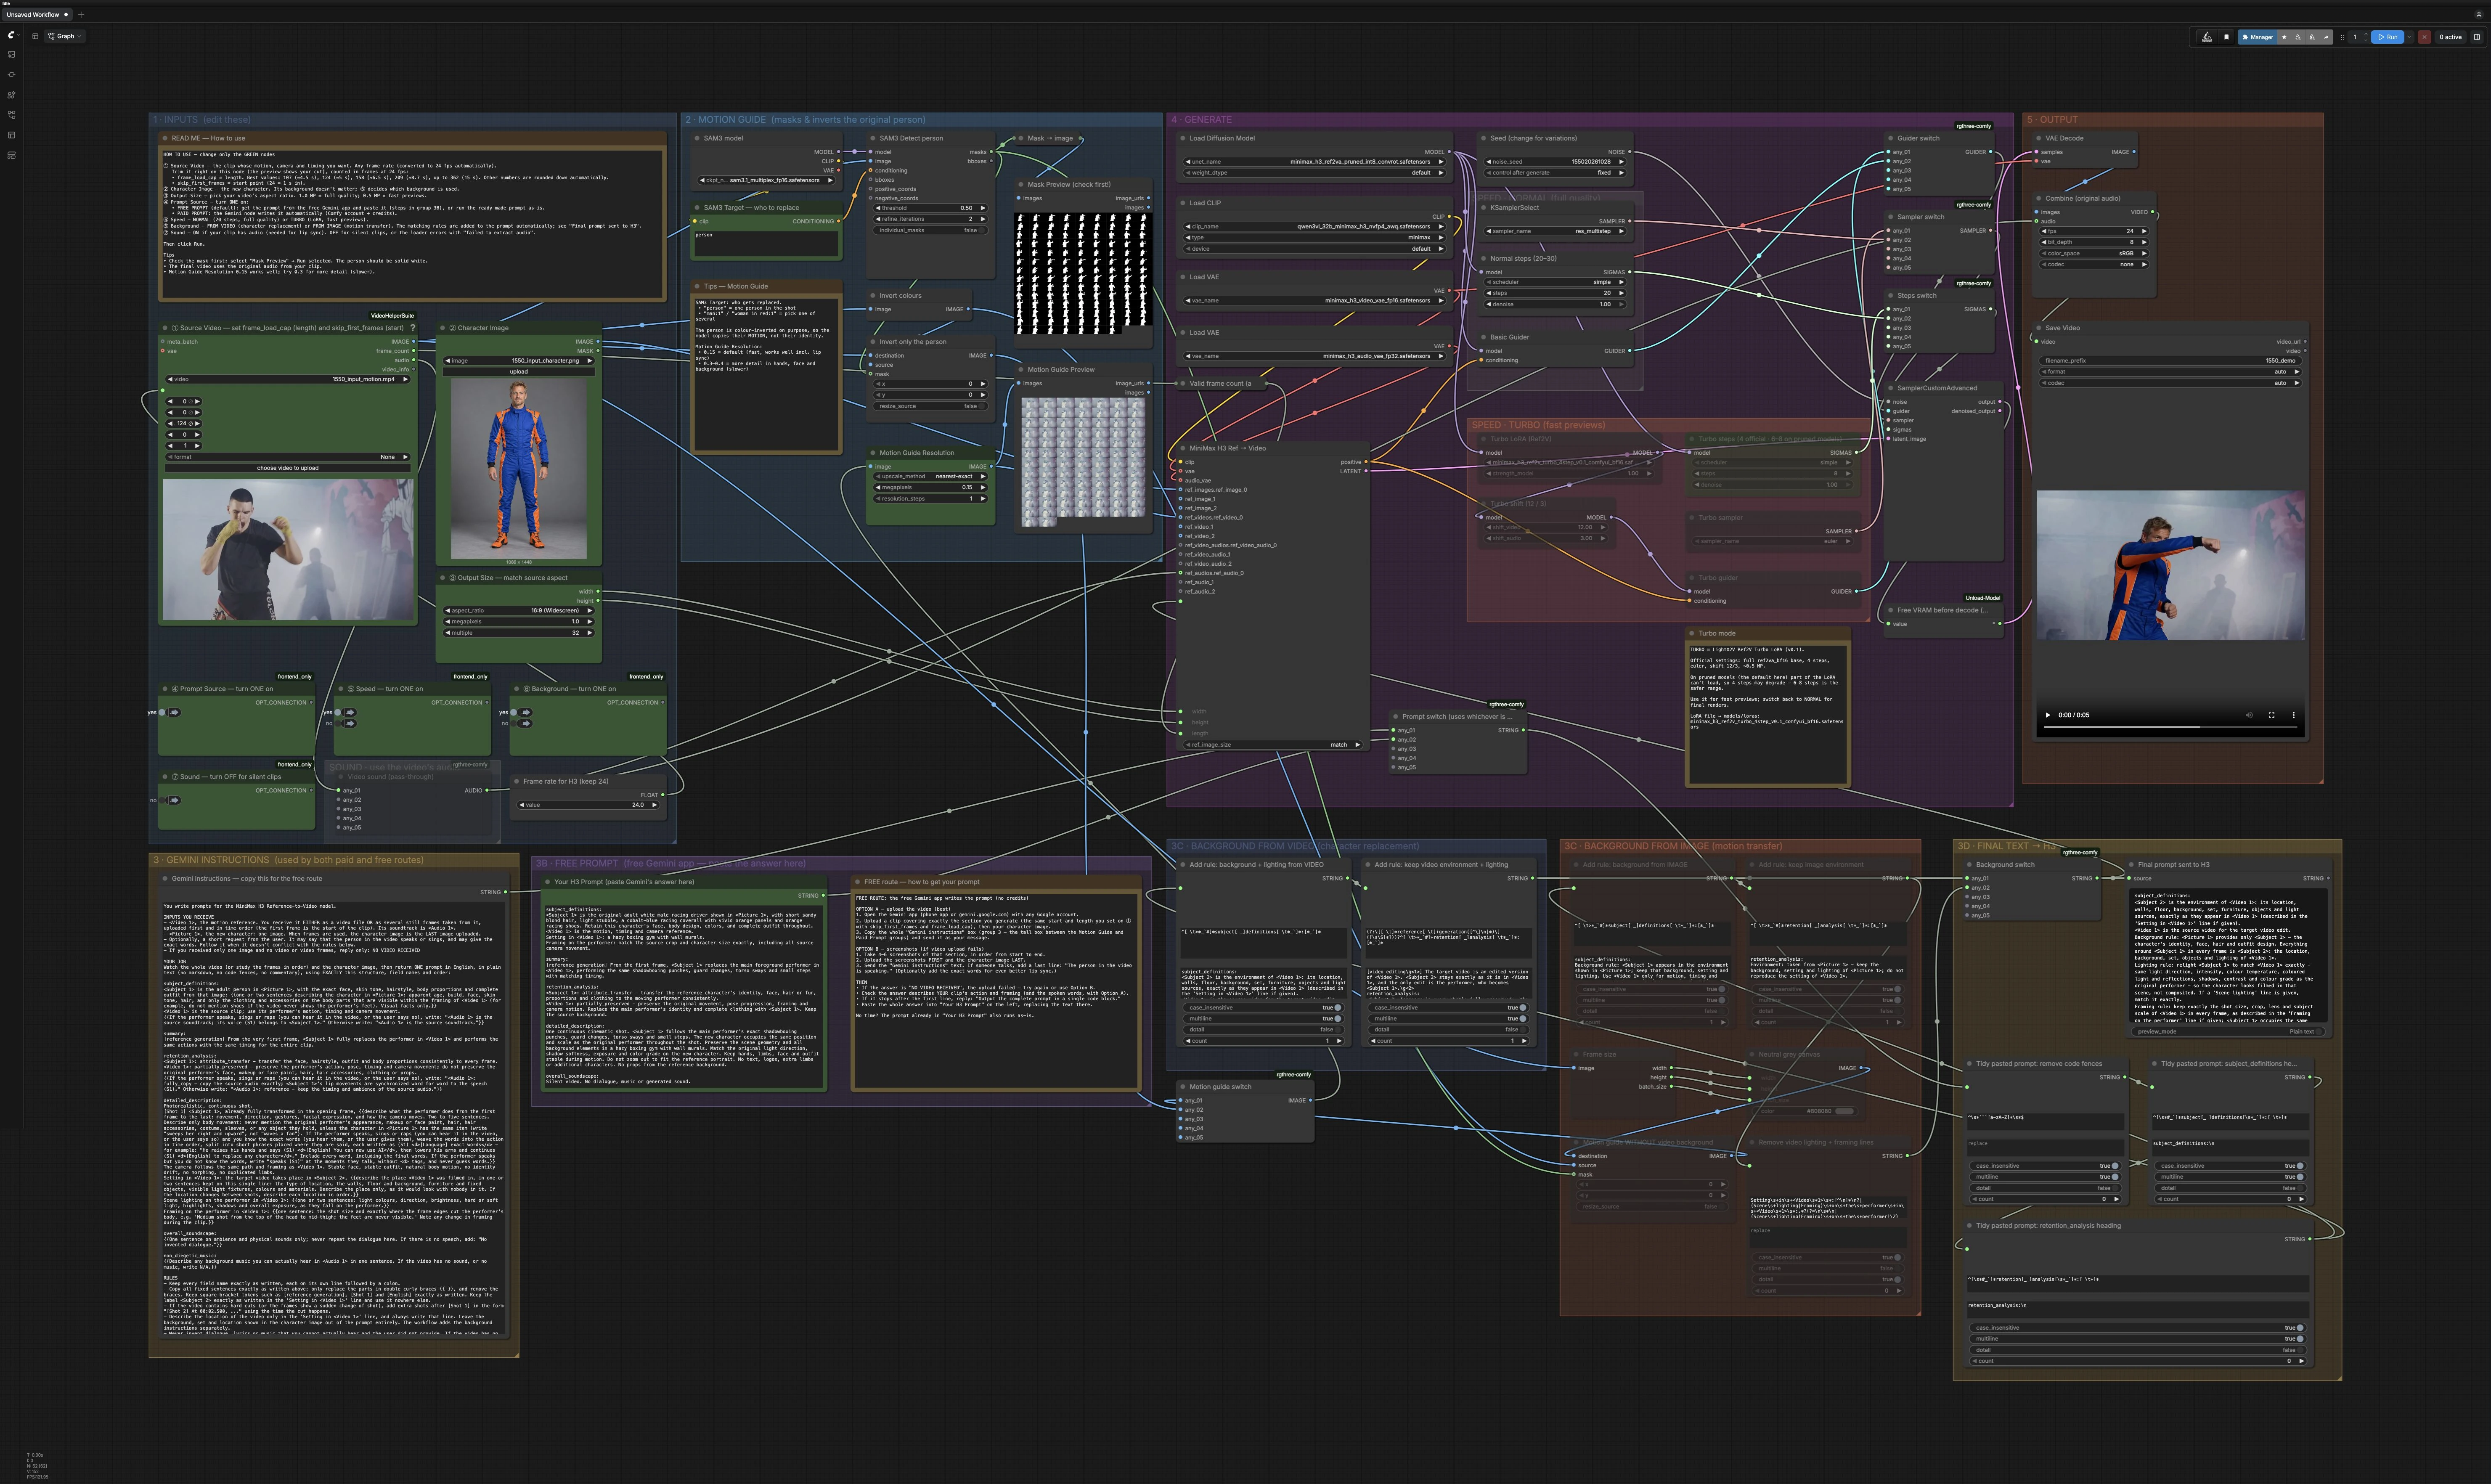Open the sampler_name res_multistep dropdown

[1555, 231]
